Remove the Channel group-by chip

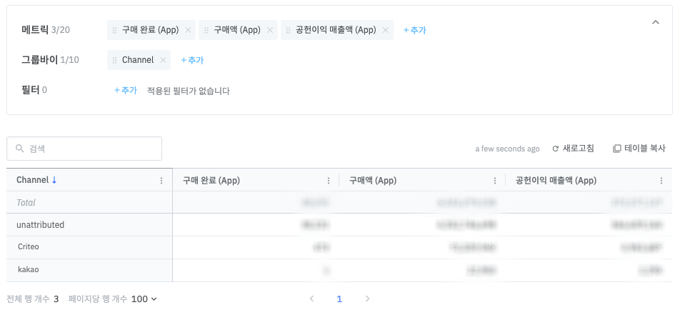pyautogui.click(x=163, y=60)
